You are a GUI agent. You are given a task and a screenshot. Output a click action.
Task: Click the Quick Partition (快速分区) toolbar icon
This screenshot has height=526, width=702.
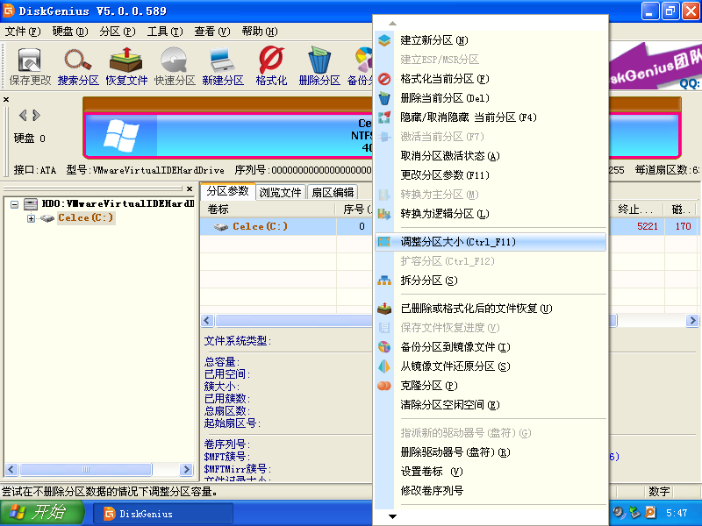point(175,67)
